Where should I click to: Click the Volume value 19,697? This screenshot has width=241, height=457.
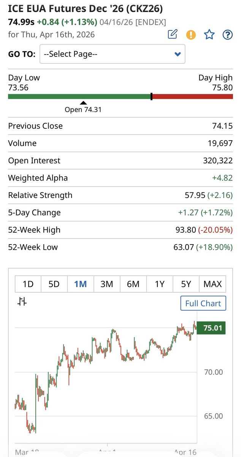(x=220, y=143)
